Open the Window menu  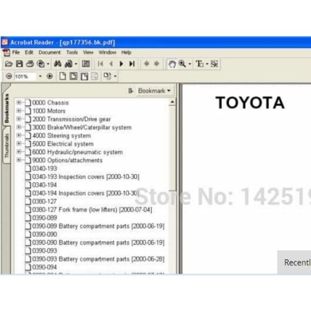(x=107, y=52)
